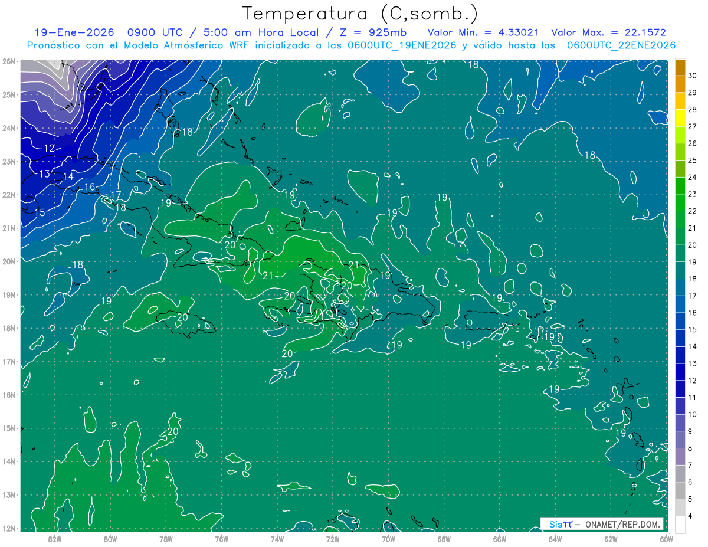Click the '60W' longitude axis label
Viewport: 708px width, 547px height.
(x=666, y=539)
